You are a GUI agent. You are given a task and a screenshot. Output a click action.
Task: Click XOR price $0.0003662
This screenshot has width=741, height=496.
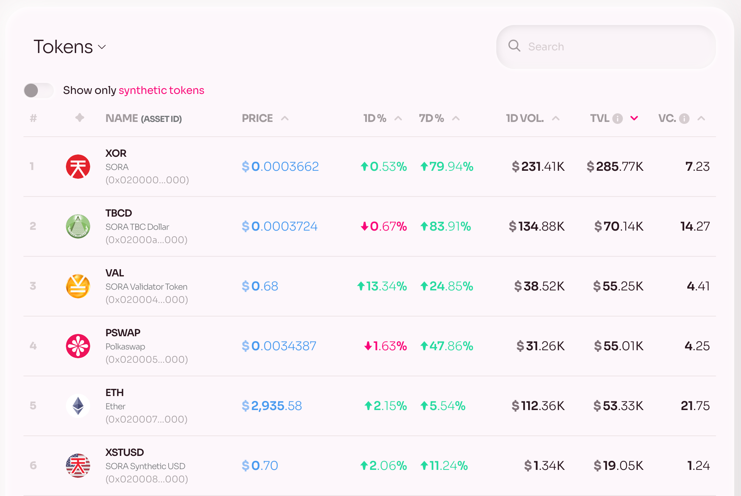click(280, 167)
